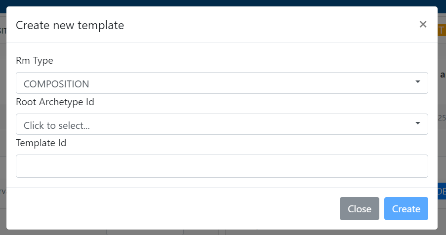Open the Rm Type dropdown
The width and height of the screenshot is (446, 235).
(x=222, y=83)
